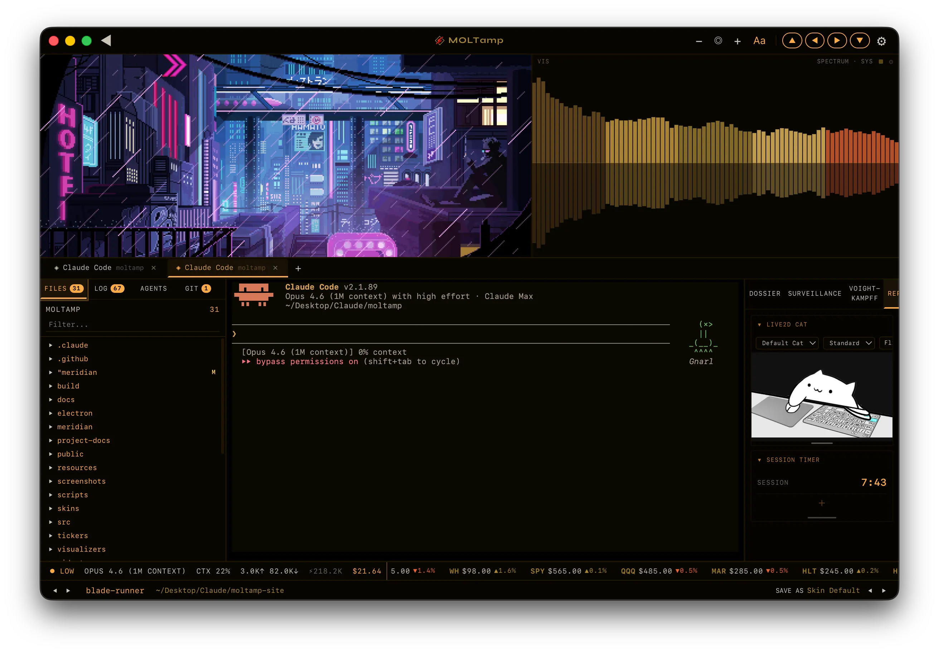939x653 pixels.
Task: Click the orange LOW status dot
Action: pyautogui.click(x=52, y=571)
